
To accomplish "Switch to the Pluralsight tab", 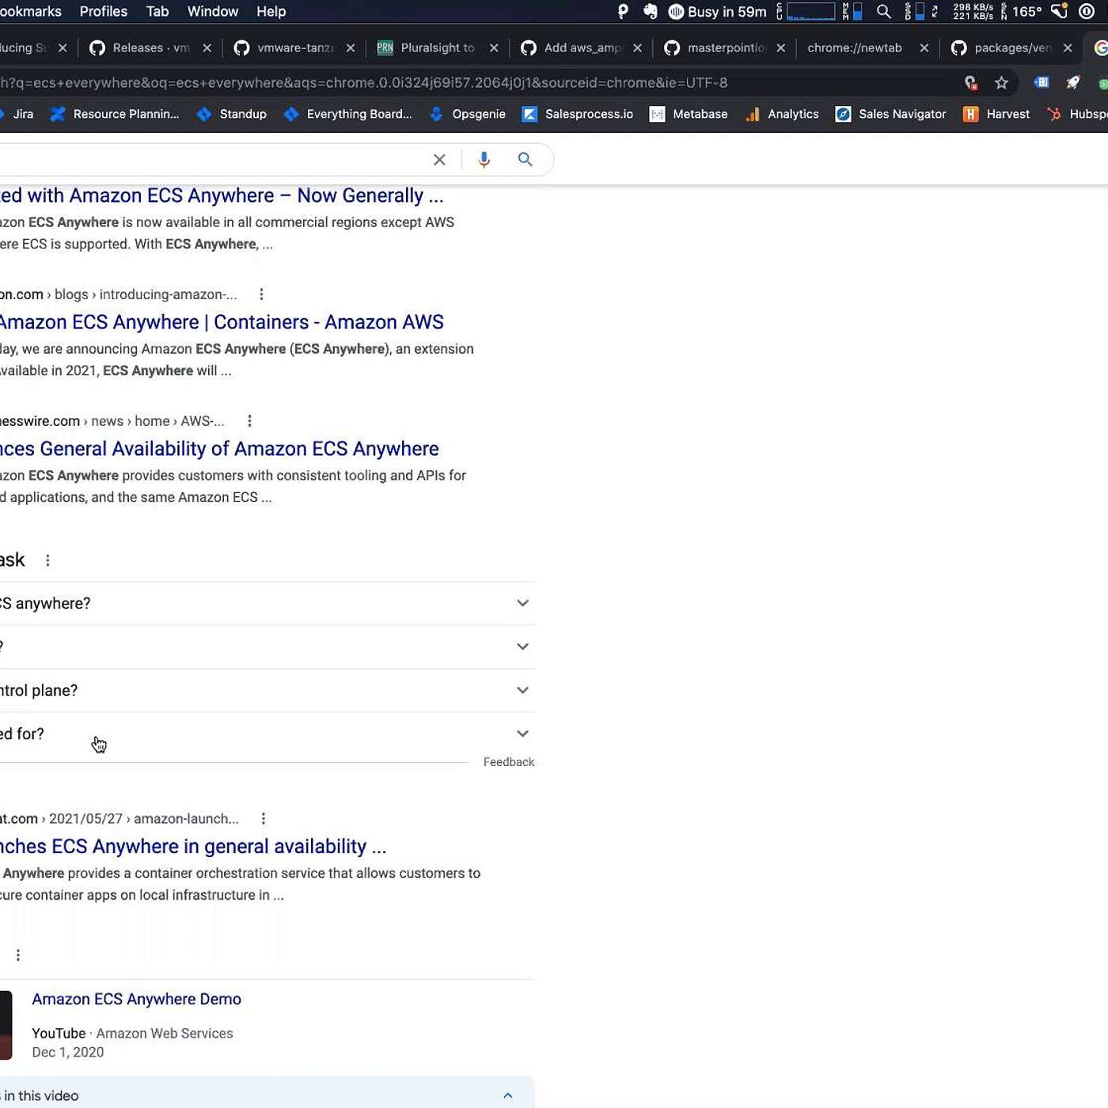I will pyautogui.click(x=437, y=47).
